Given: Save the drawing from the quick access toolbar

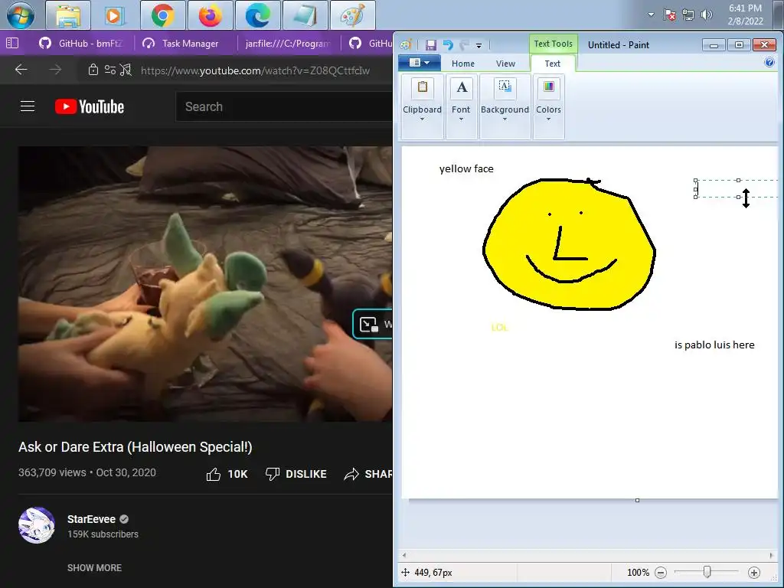Looking at the screenshot, I should pyautogui.click(x=430, y=45).
